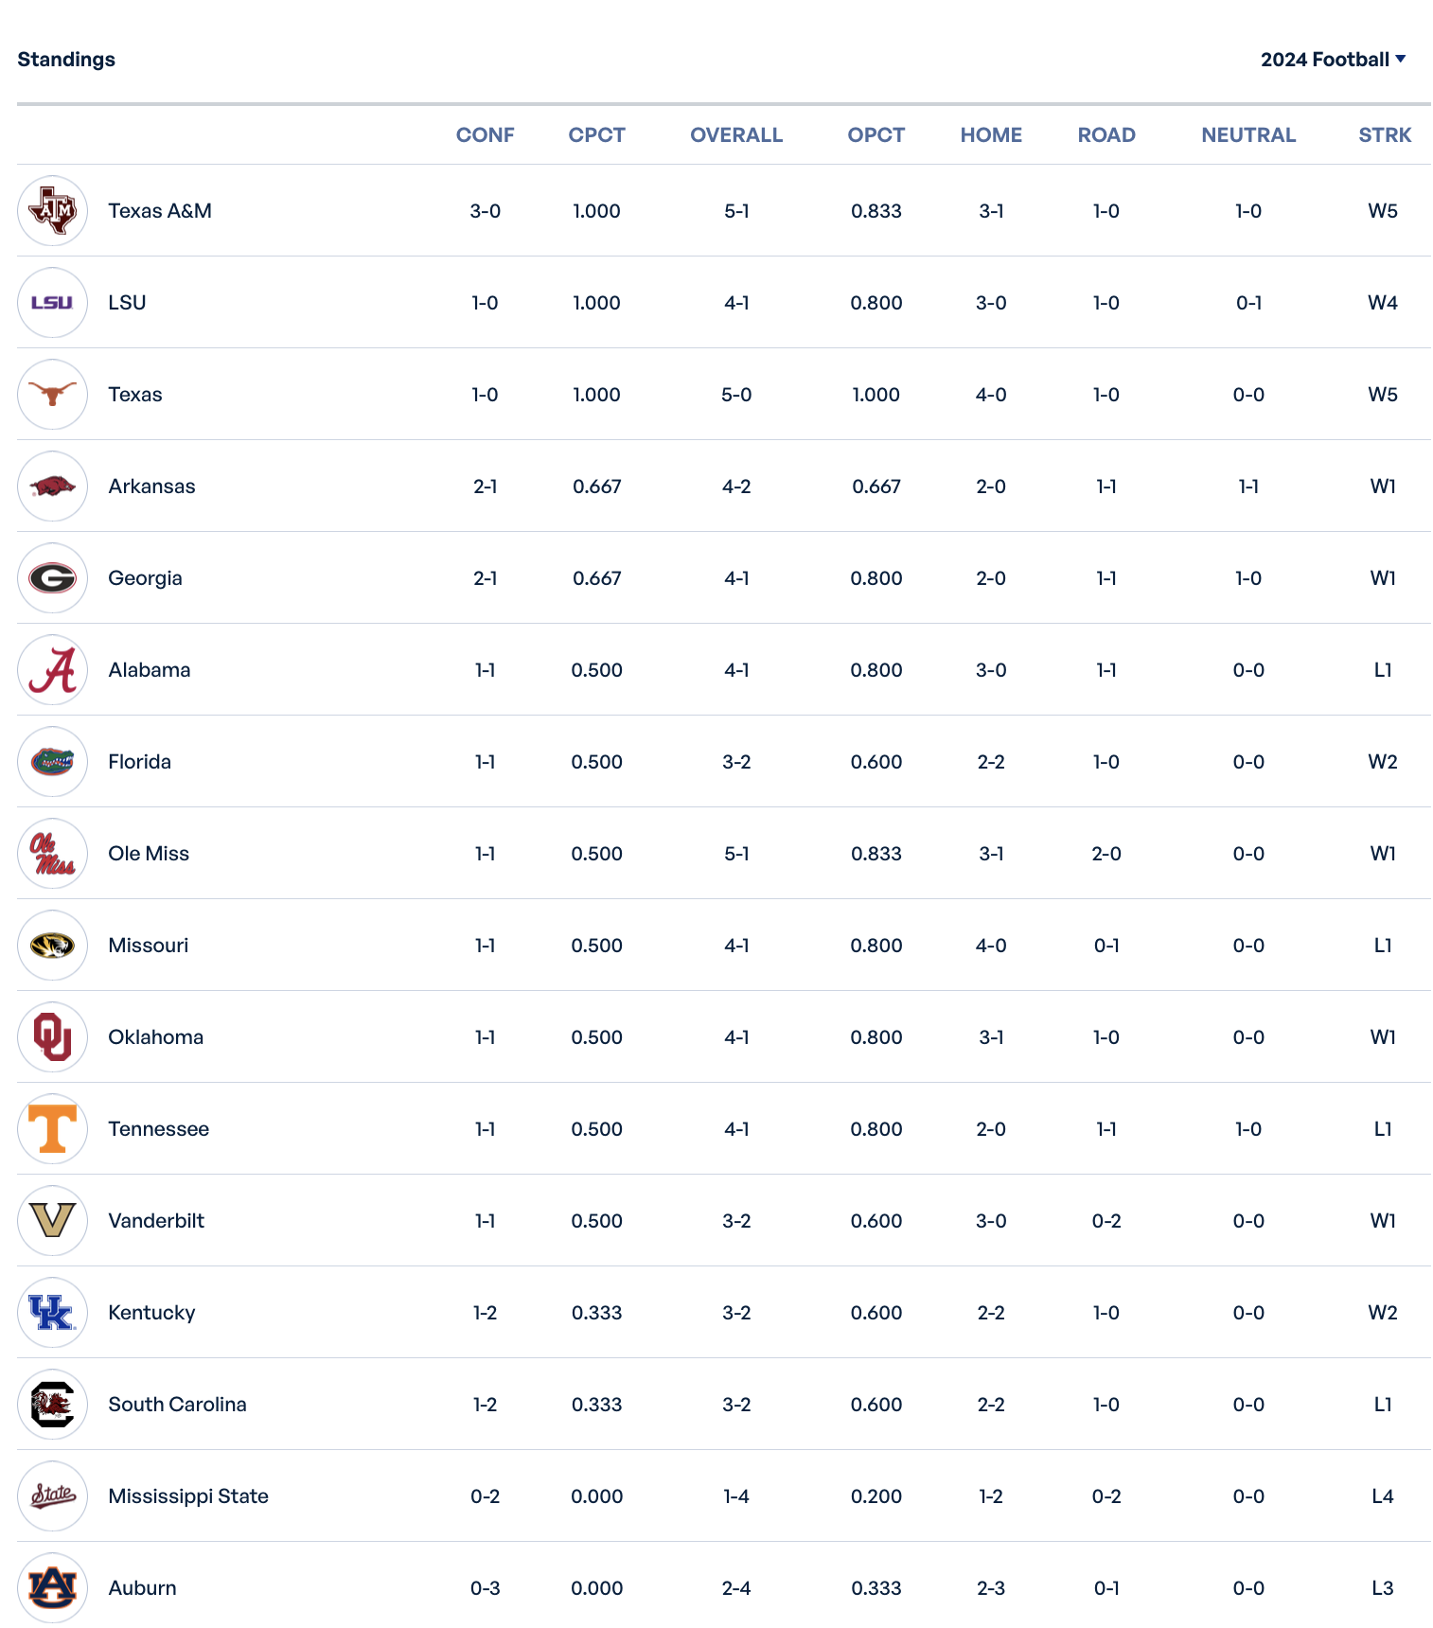Click the Georgia Bulldogs logo

(x=52, y=578)
